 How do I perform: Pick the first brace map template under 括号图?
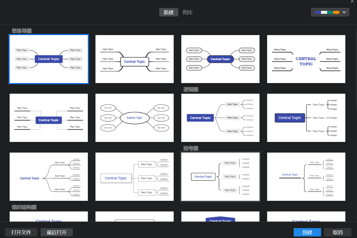[x=220, y=177]
